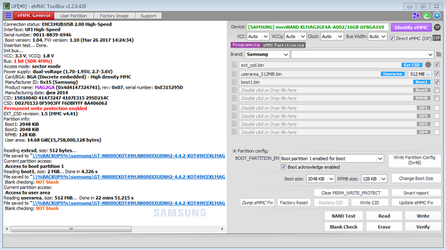Click the Smart report button
This screenshot has width=446, height=250.
coord(416,193)
